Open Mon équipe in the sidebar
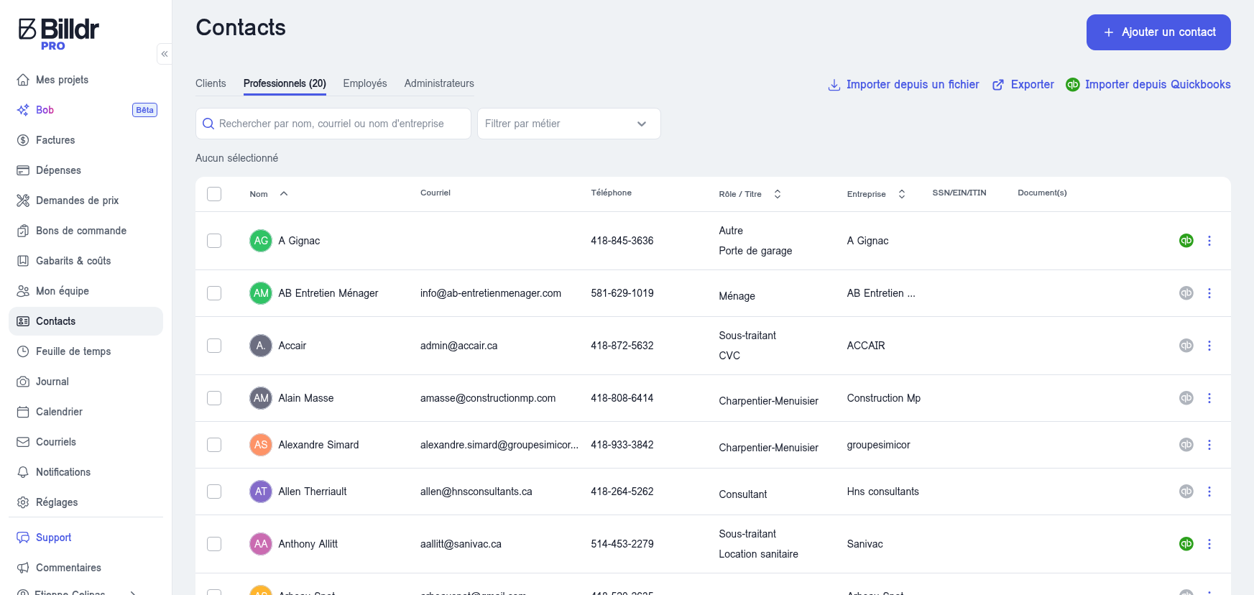Viewport: 1254px width, 595px height. (x=86, y=291)
